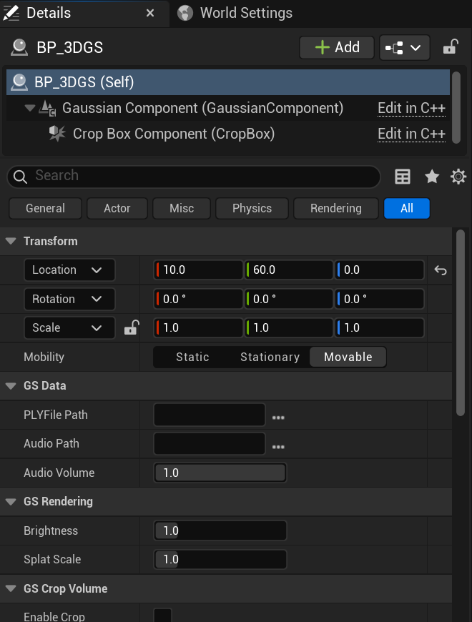Viewport: 472px width, 622px height.
Task: Adjust the Audio Volume value slider
Action: click(x=220, y=473)
